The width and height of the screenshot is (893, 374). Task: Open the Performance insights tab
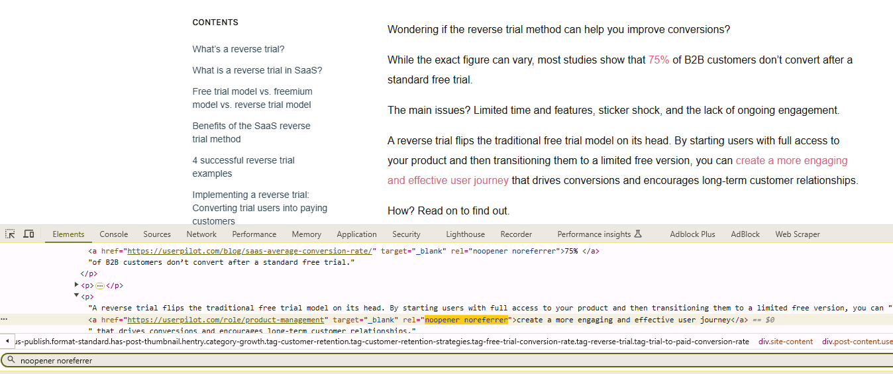pyautogui.click(x=600, y=234)
